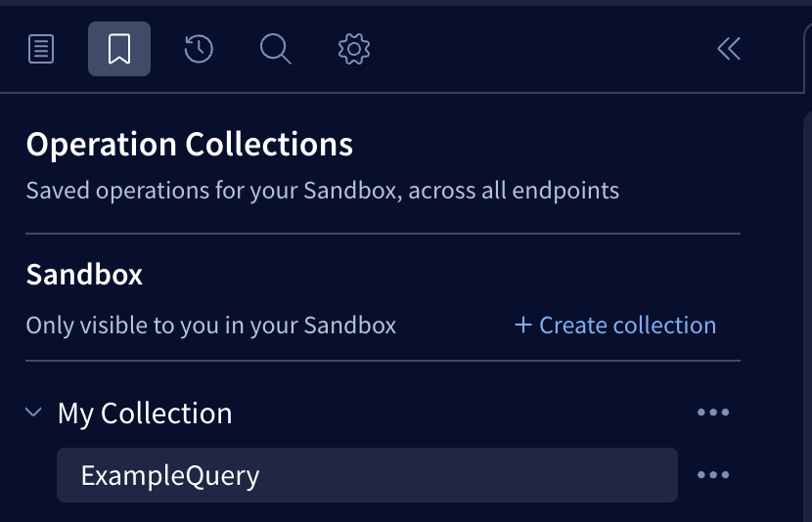Screen dimensions: 812x522
Task: Open the Settings gear icon
Action: (353, 49)
